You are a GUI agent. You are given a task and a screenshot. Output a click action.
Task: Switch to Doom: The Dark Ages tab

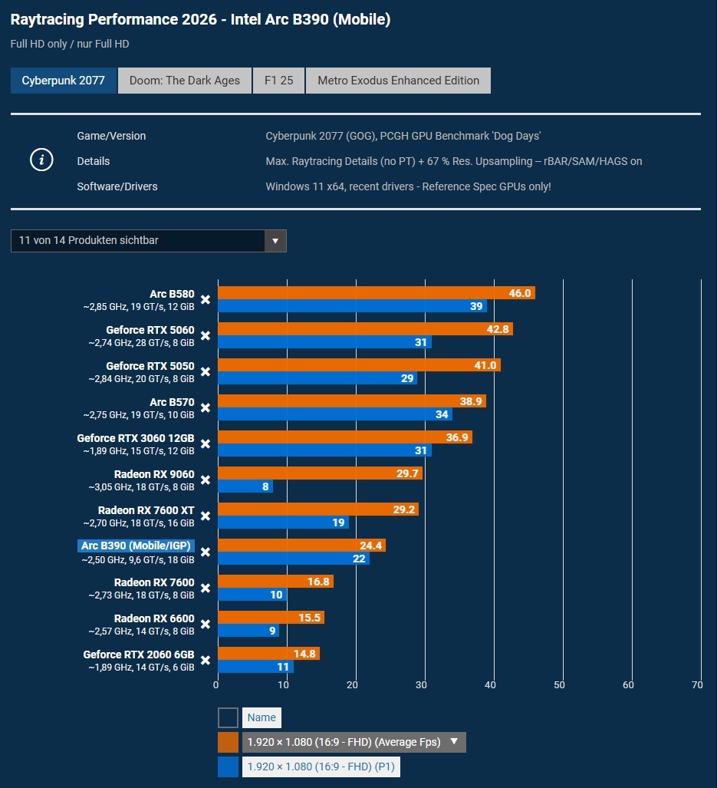pos(185,81)
